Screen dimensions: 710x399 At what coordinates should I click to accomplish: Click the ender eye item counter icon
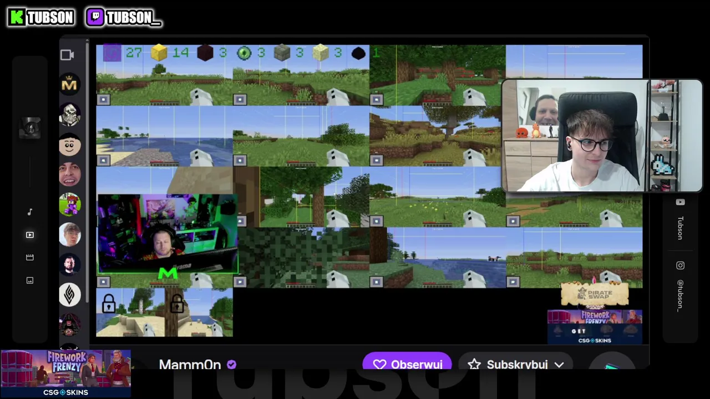click(244, 53)
